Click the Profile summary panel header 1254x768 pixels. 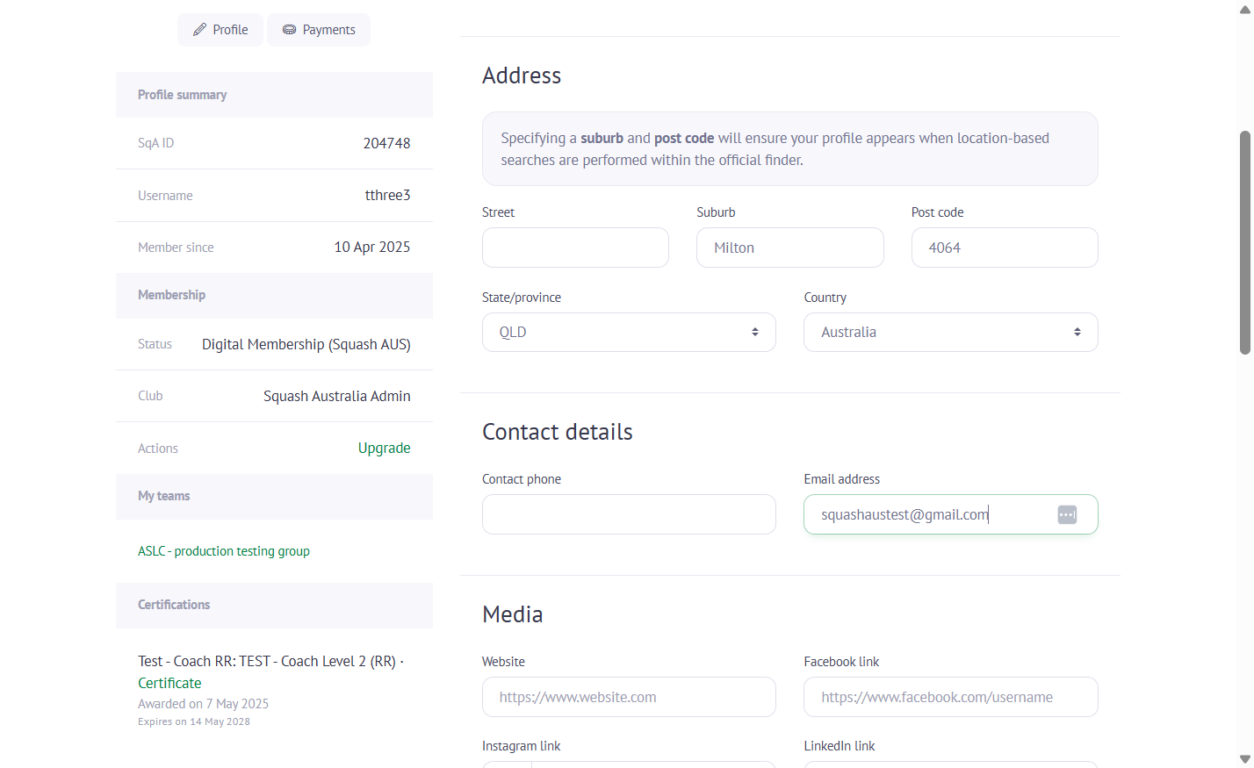tap(274, 95)
